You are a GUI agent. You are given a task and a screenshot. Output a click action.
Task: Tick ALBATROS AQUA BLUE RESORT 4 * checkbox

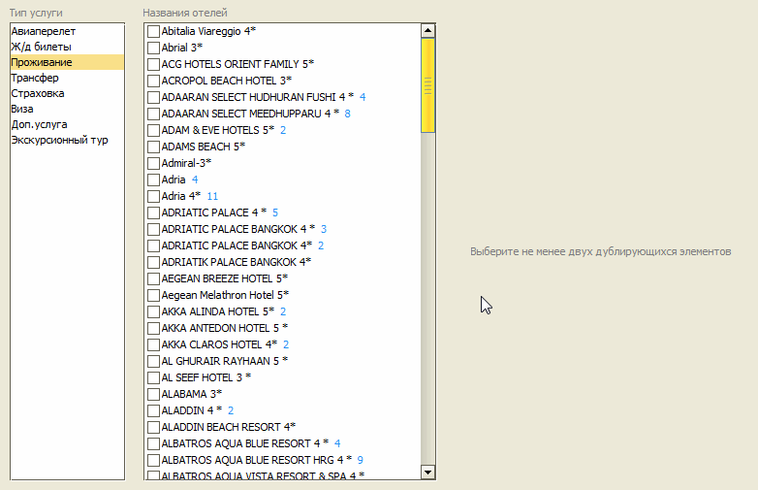[x=153, y=443]
